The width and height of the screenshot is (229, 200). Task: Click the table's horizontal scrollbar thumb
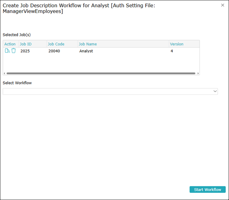click(x=101, y=73)
